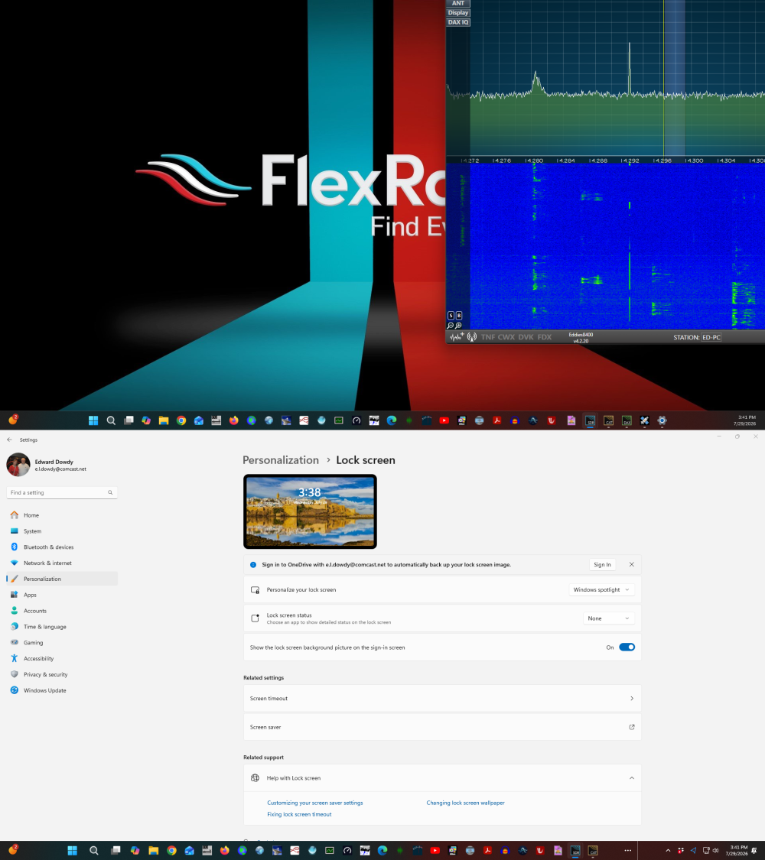Zoom in the panadapter with plus magnifier

458,326
